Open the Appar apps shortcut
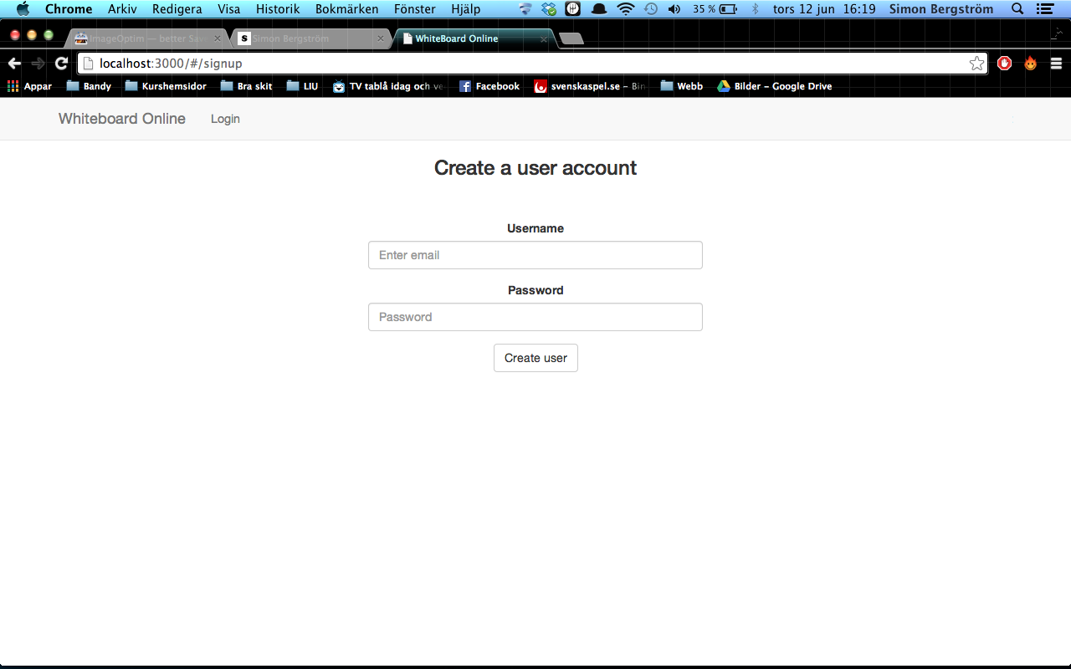The width and height of the screenshot is (1071, 669). click(29, 86)
